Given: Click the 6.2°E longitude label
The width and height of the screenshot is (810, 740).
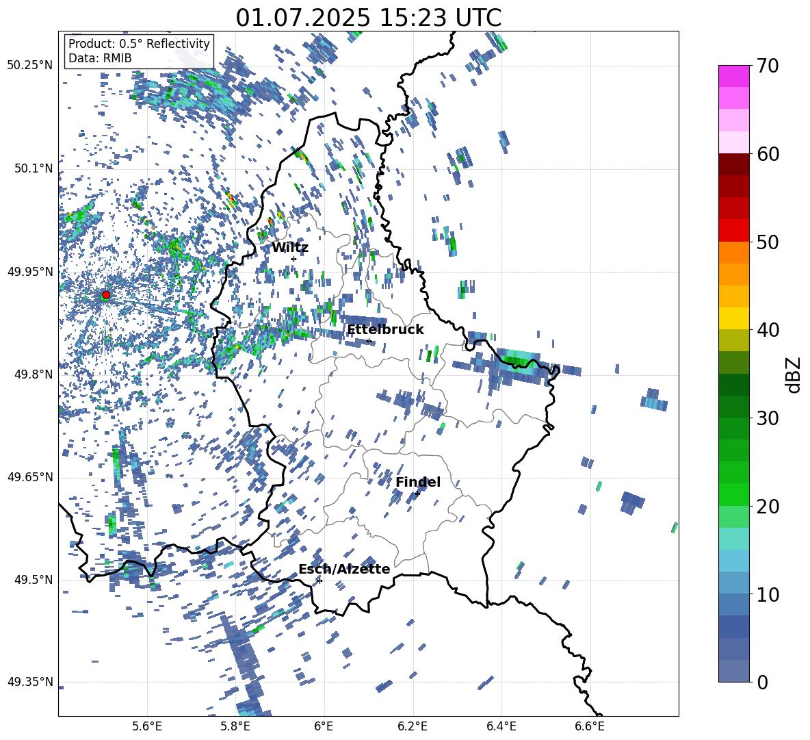Looking at the screenshot, I should 413,726.
